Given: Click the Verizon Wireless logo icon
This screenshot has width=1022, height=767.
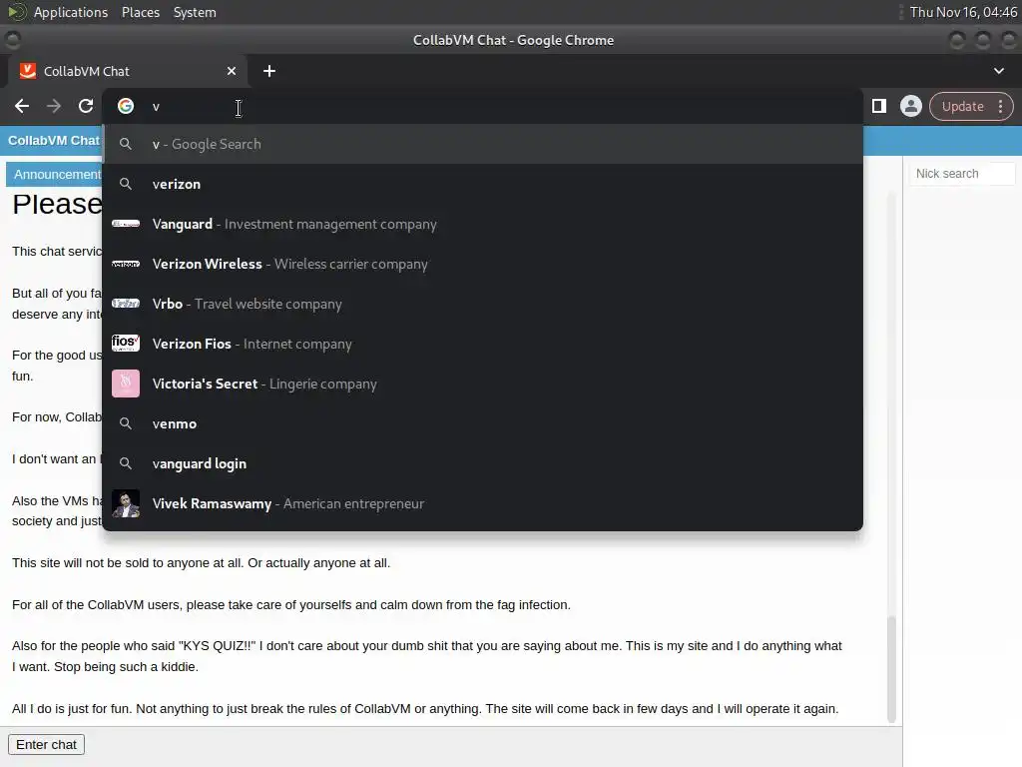Looking at the screenshot, I should [x=126, y=264].
